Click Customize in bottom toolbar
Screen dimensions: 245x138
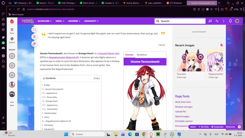click(x=217, y=127)
